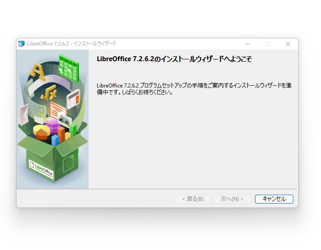Click the 次へ(N) > button
The width and height of the screenshot is (321, 250).
click(x=232, y=199)
